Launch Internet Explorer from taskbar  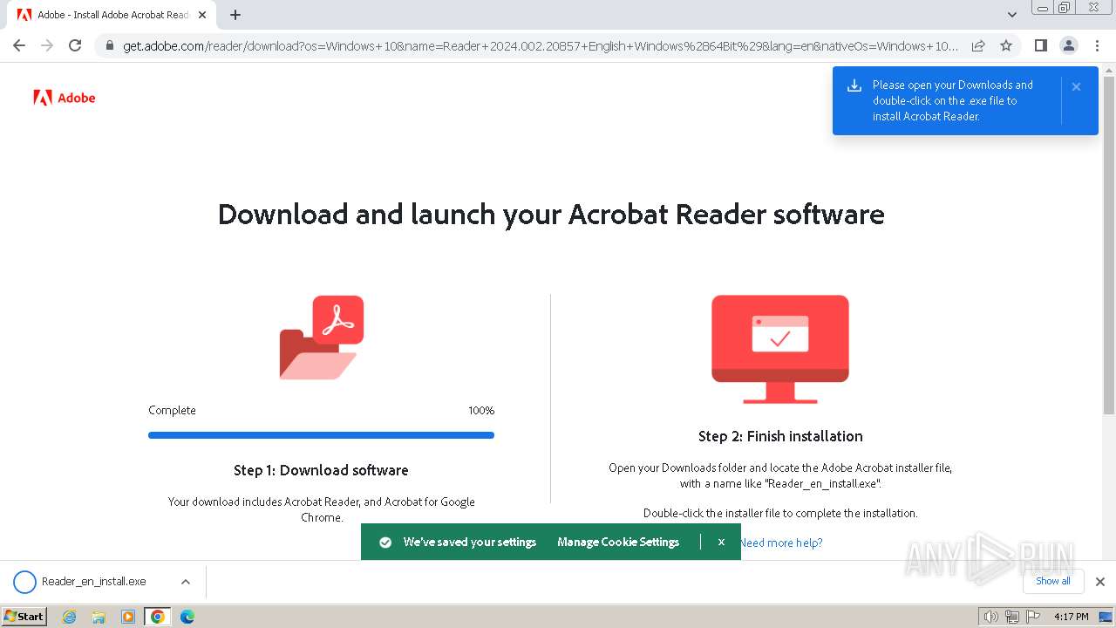point(70,617)
